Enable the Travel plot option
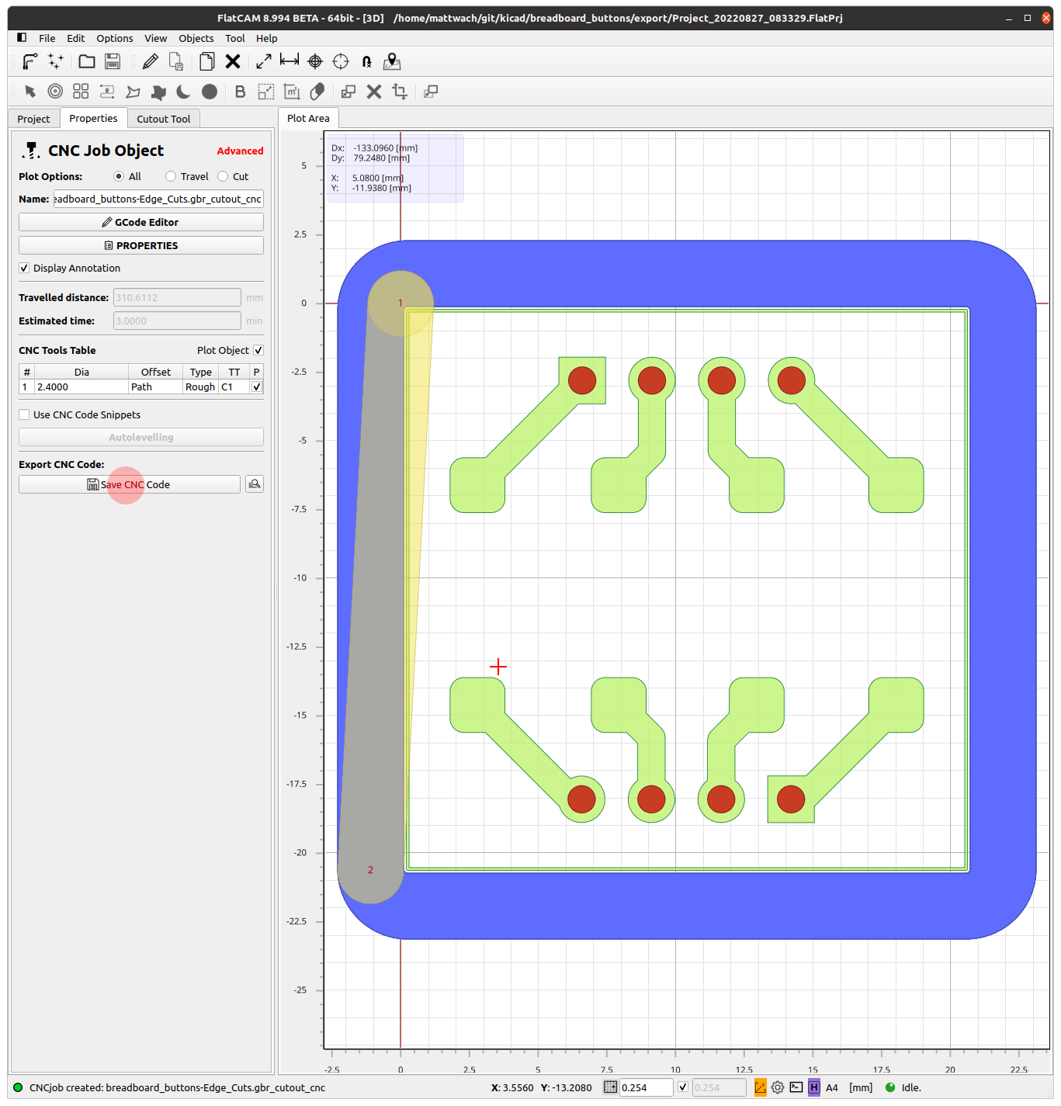Image resolution: width=1061 pixels, height=1106 pixels. (171, 176)
